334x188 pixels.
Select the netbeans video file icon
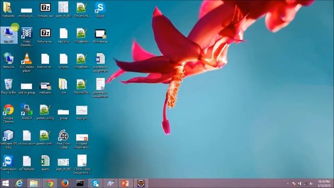pos(45,88)
